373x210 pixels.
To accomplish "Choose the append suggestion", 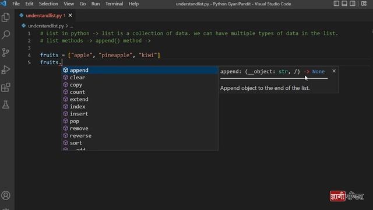I will tap(140, 70).
